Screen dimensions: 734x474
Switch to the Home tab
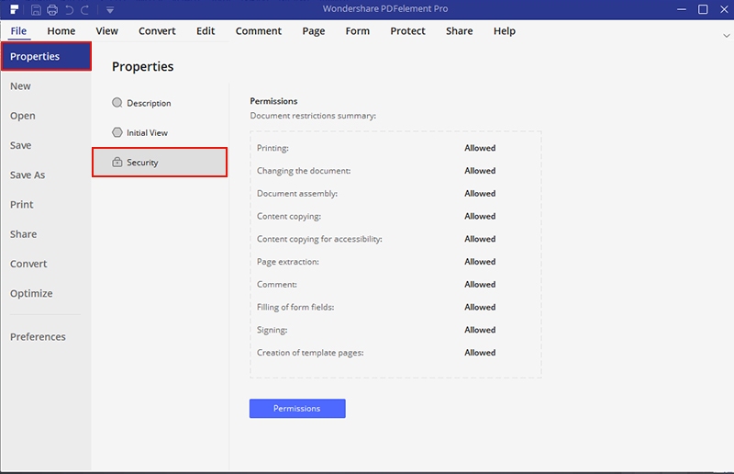[x=61, y=31]
